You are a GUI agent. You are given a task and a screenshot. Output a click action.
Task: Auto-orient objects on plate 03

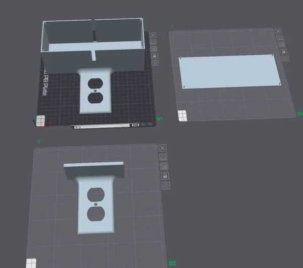tap(163, 157)
